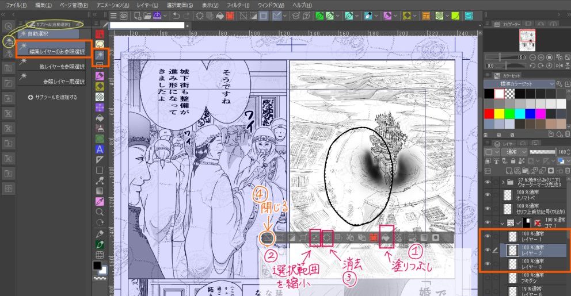Expand command bar overflow chevron
The height and width of the screenshot is (296, 571).
[x=480, y=25]
